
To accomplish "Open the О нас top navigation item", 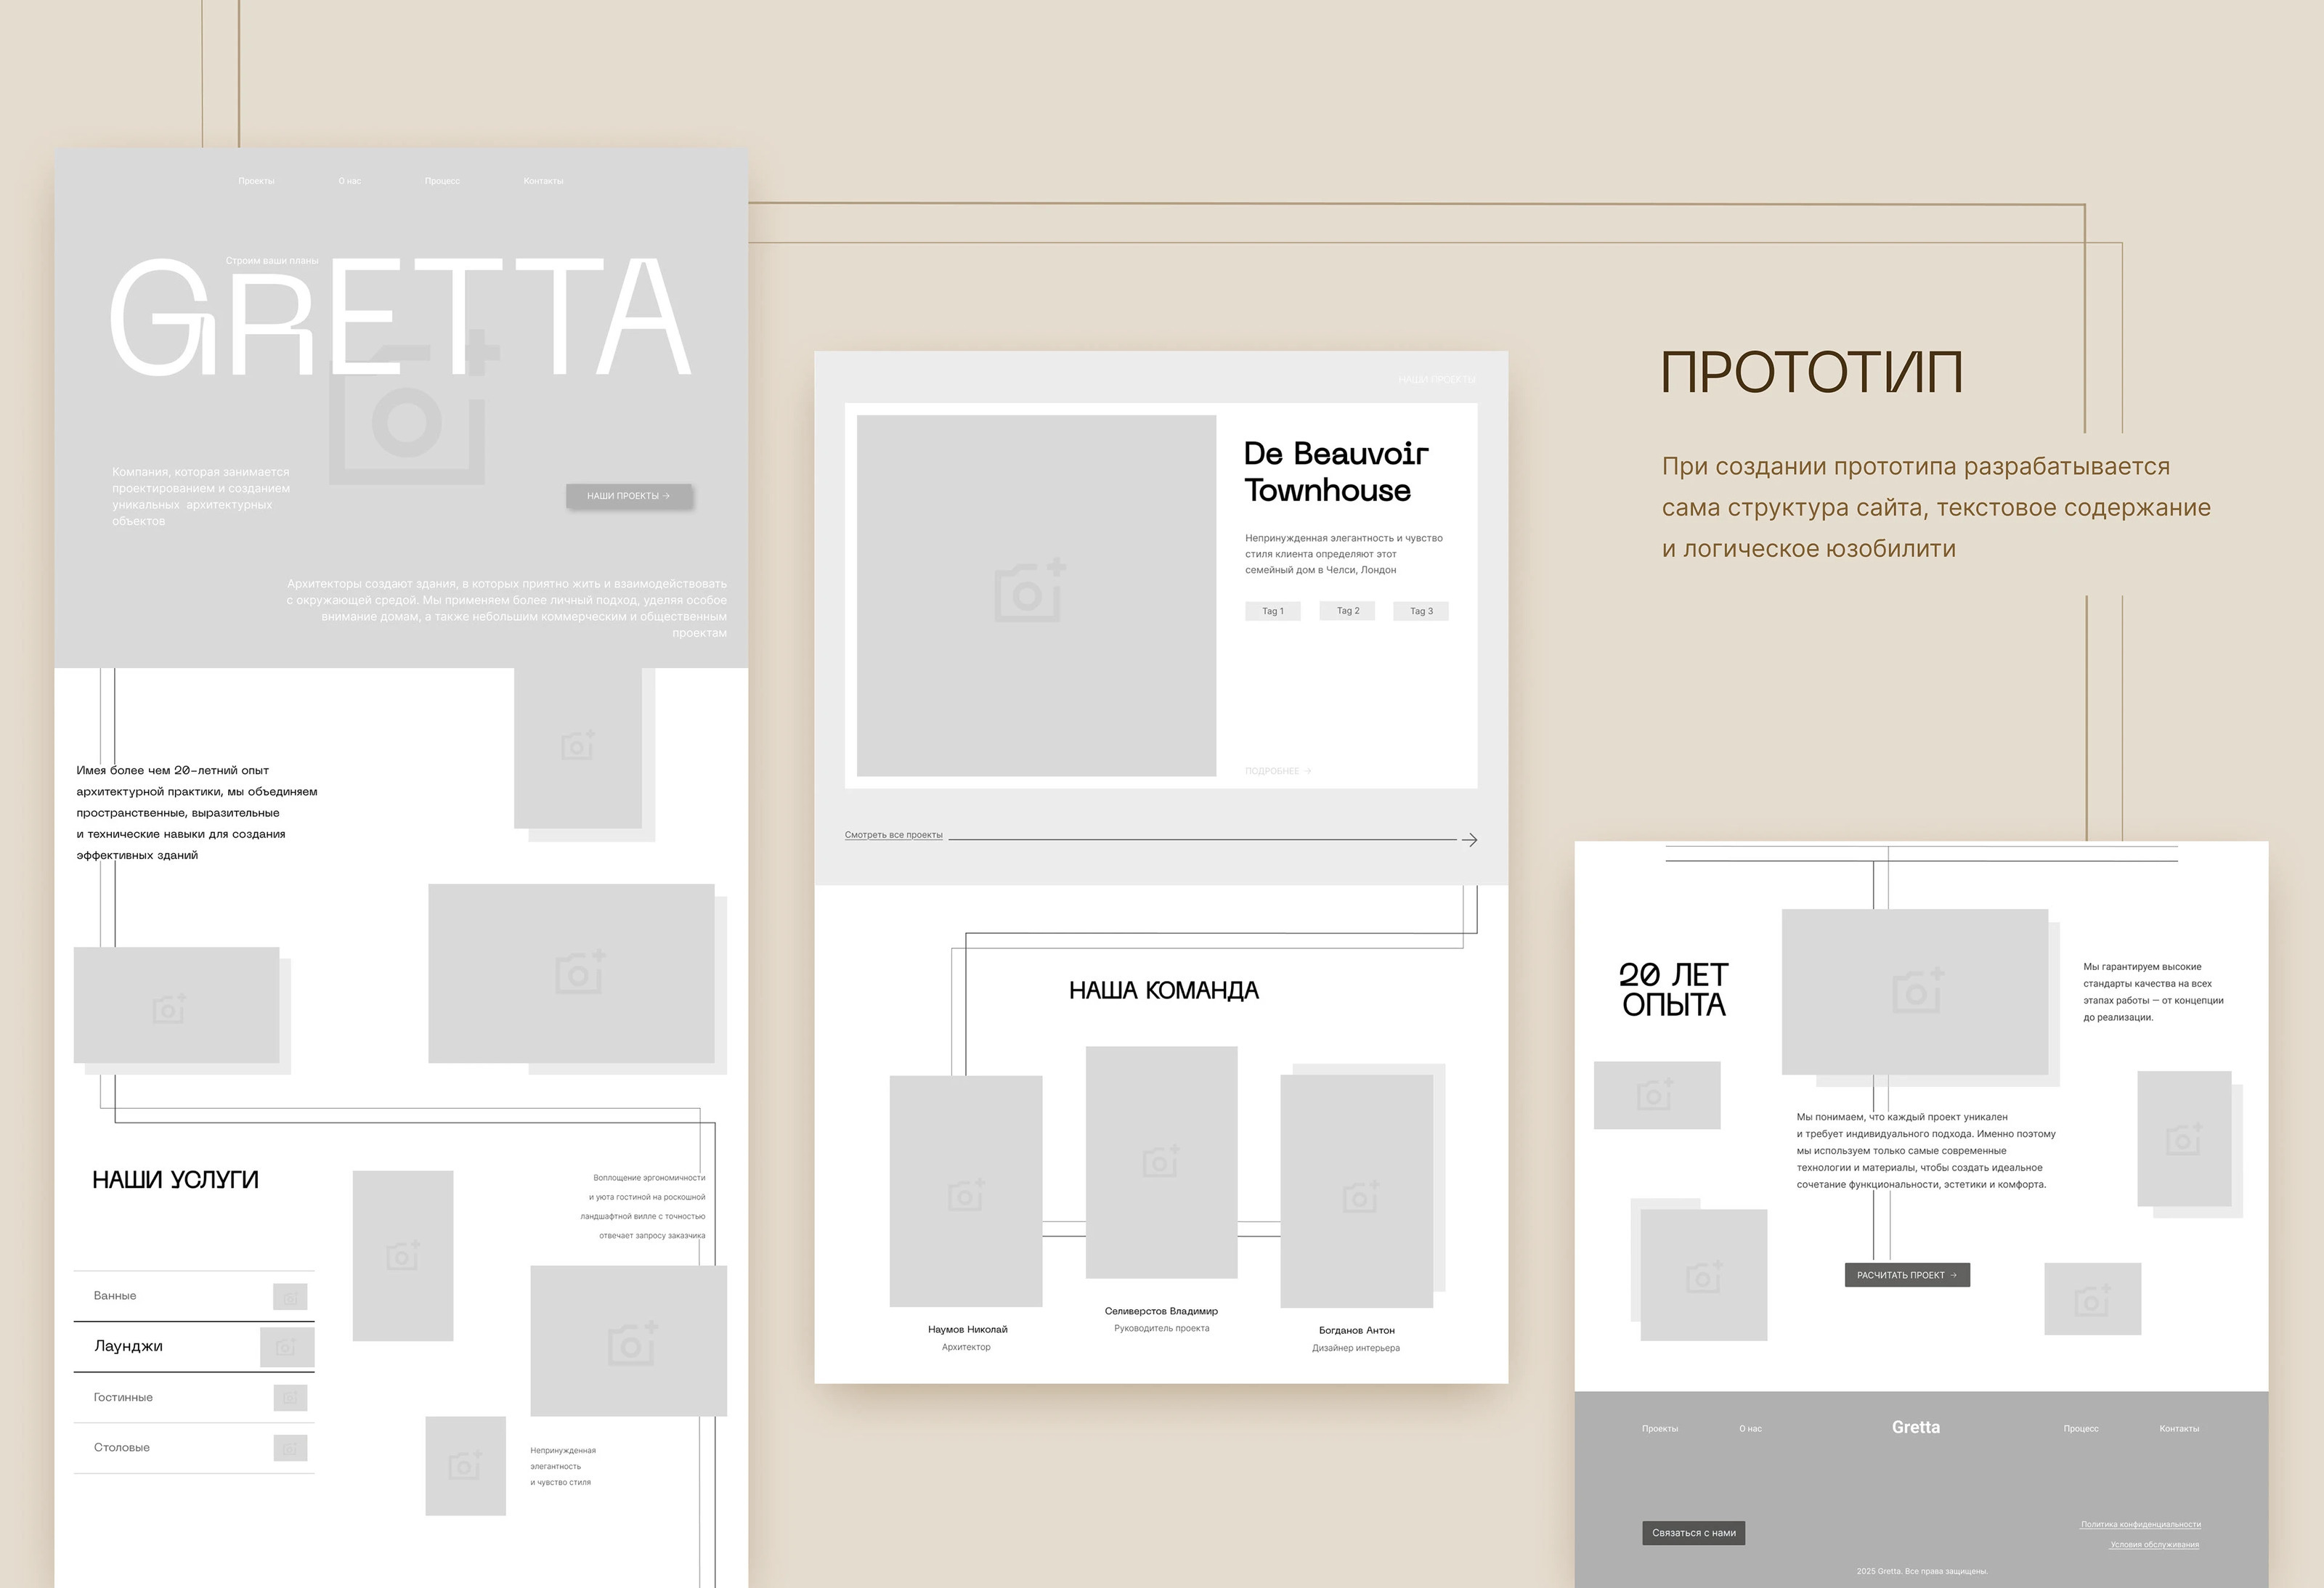I will [349, 181].
